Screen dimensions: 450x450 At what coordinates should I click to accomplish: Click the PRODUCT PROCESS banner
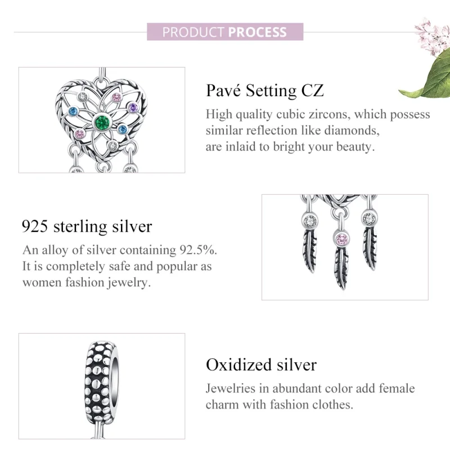(x=225, y=31)
